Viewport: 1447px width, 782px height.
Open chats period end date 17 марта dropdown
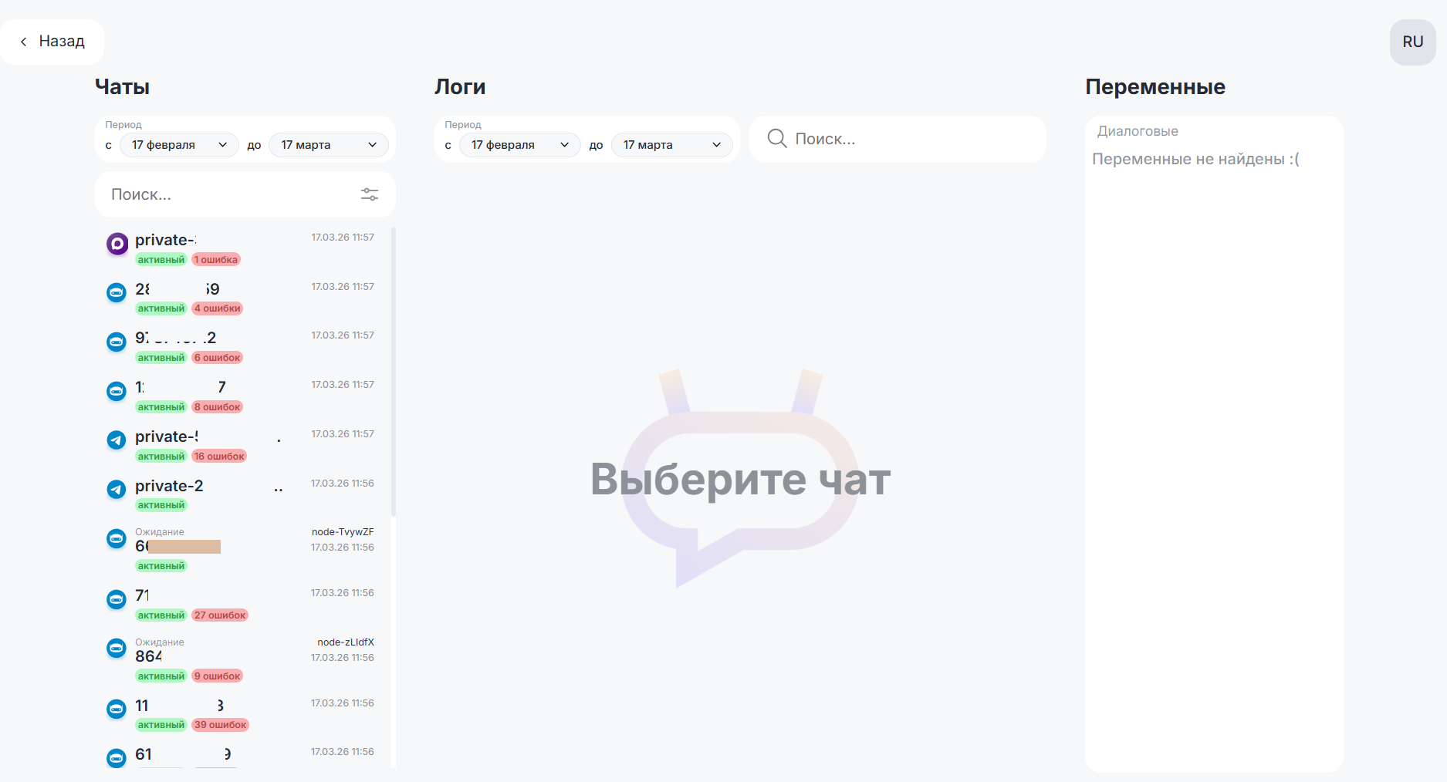pyautogui.click(x=328, y=145)
